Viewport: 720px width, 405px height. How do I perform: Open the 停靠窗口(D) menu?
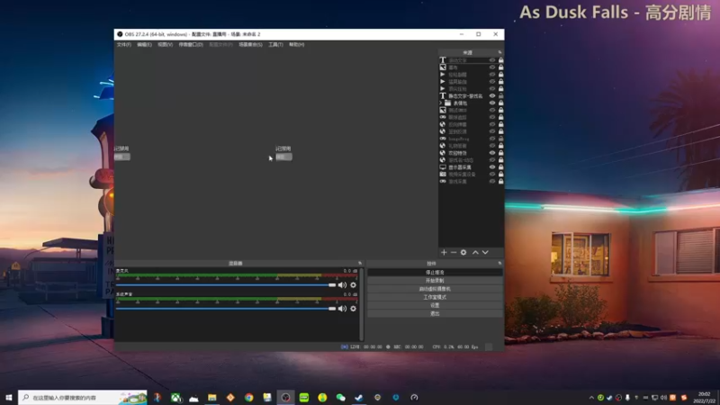tap(191, 44)
